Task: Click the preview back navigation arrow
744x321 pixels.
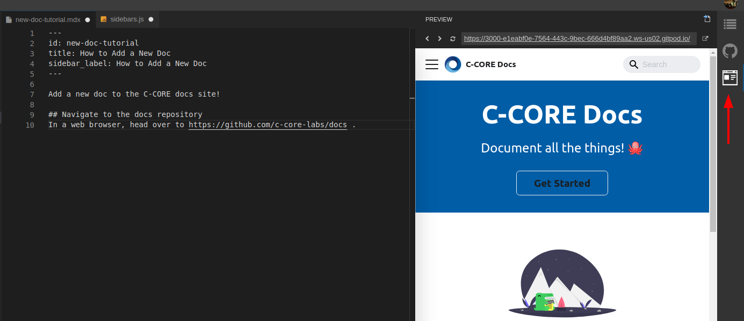Action: [x=428, y=39]
